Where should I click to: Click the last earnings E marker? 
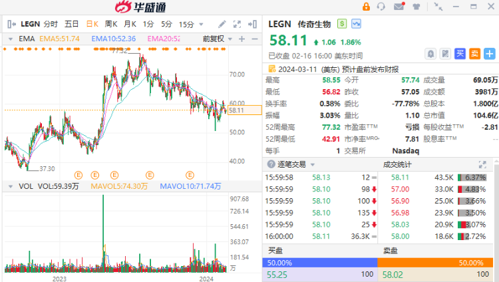point(190,175)
